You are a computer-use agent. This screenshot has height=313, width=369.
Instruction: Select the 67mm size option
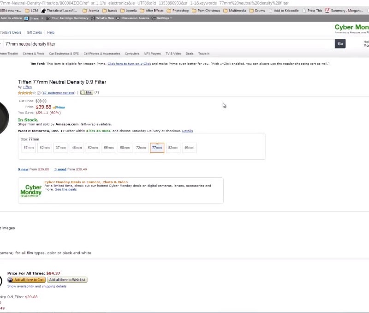(29, 148)
